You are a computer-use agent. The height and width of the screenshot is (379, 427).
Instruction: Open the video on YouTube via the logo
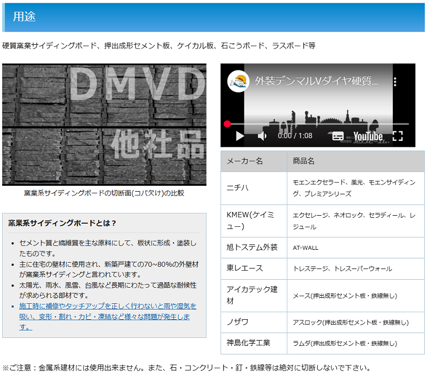368,136
